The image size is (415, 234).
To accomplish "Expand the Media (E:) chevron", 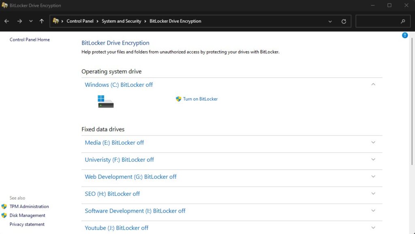I will [373, 142].
